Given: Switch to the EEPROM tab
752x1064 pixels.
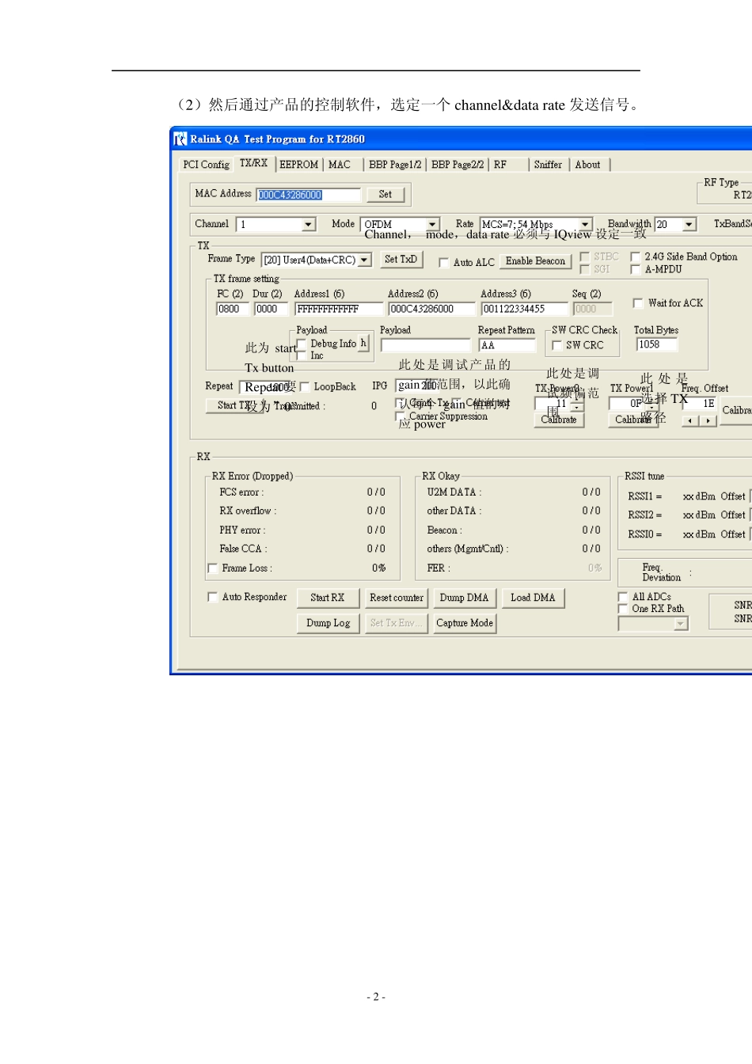Looking at the screenshot, I should click(298, 165).
